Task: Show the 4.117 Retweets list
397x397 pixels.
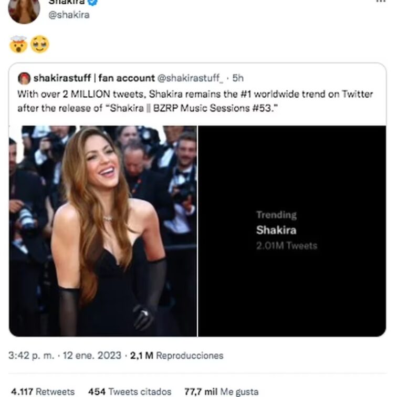Action: 43,391
